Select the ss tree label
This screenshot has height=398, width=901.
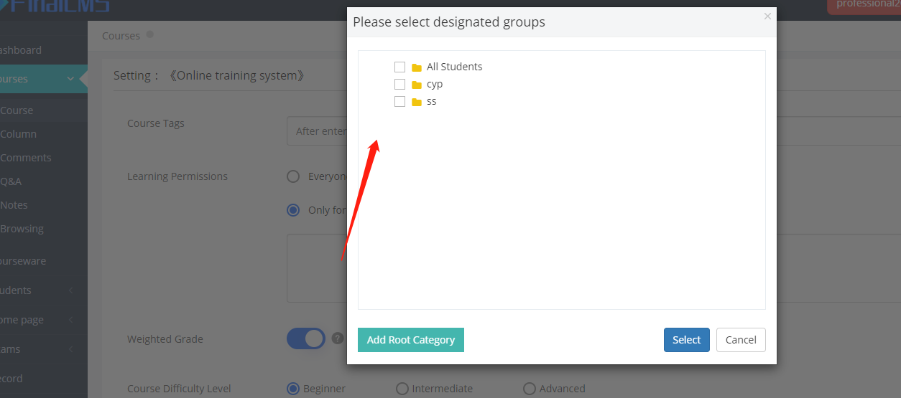click(x=432, y=101)
